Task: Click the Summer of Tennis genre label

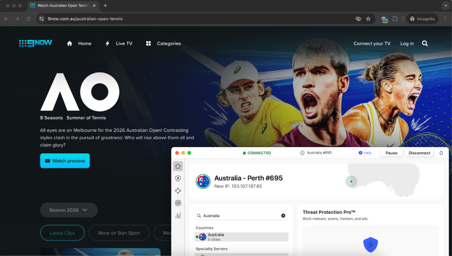Action: pyautogui.click(x=86, y=117)
